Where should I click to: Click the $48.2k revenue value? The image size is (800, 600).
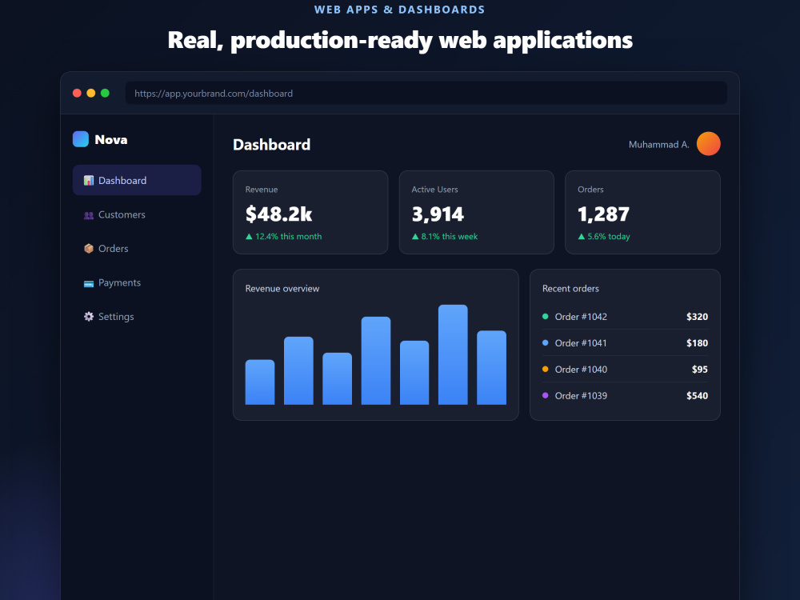(x=278, y=214)
